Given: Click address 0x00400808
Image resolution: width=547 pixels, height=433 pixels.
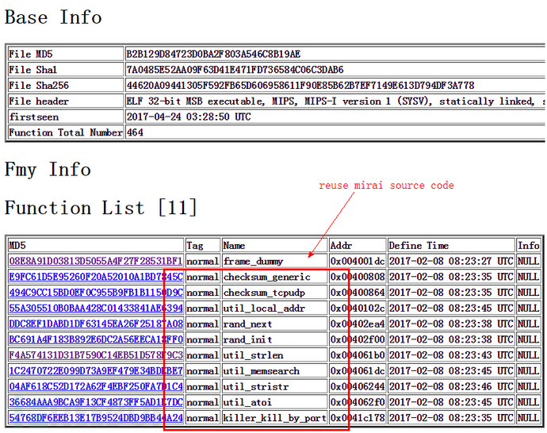Looking at the screenshot, I should (x=358, y=277).
